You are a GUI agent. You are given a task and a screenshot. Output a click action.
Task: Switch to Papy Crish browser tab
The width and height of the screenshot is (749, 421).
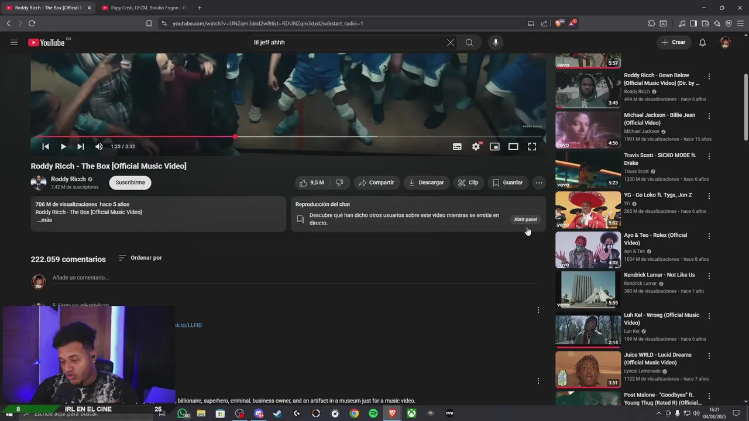click(144, 8)
